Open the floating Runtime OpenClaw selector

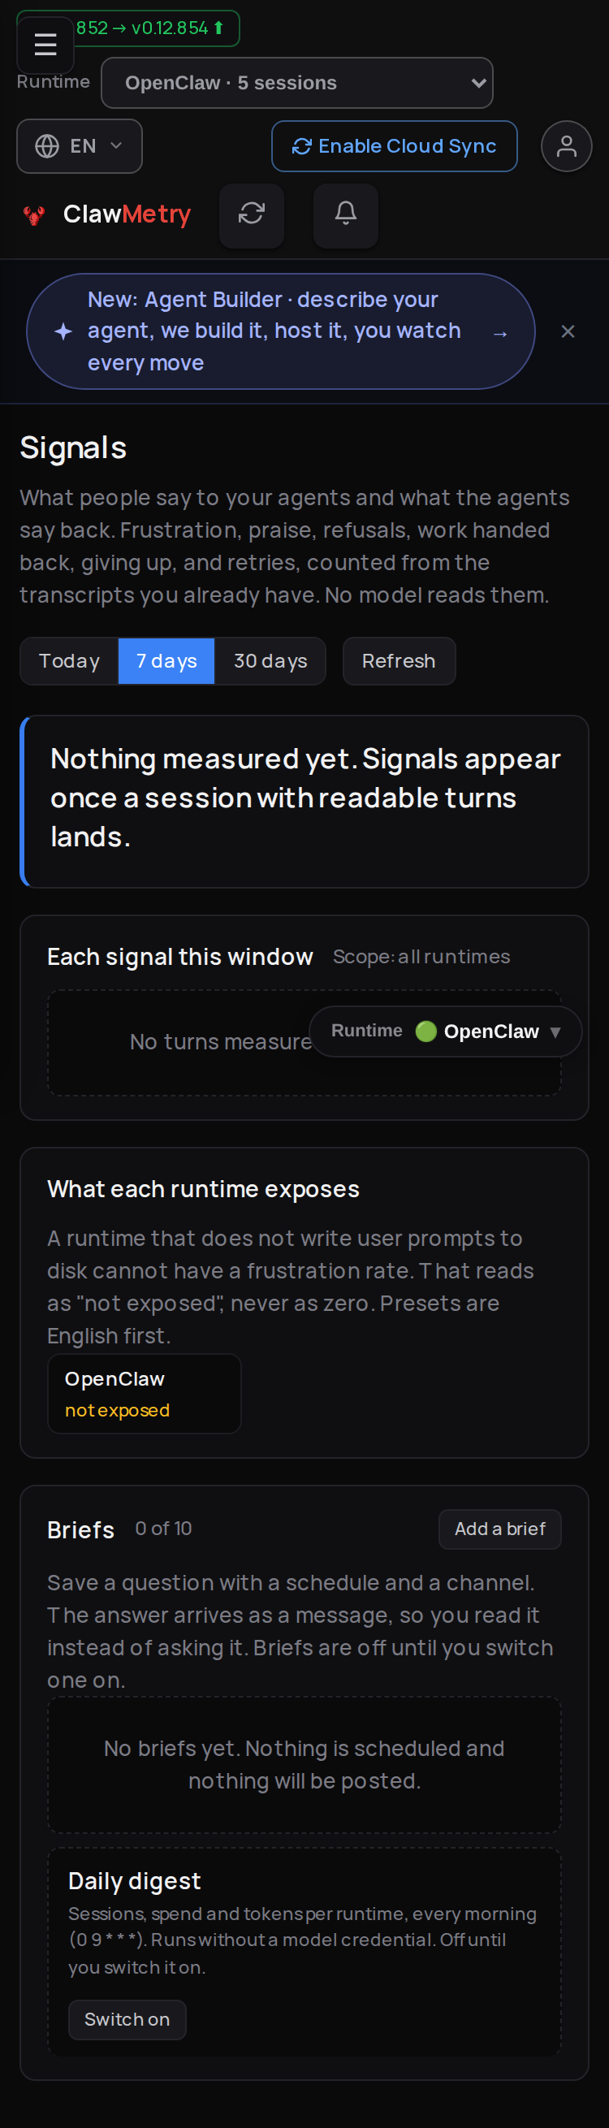[x=446, y=1031]
